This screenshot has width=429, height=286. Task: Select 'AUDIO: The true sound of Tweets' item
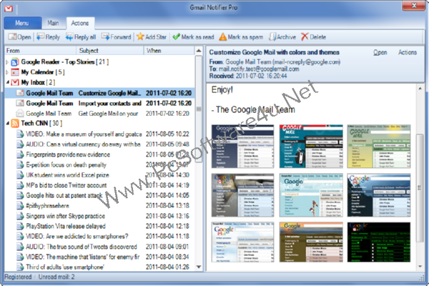coord(99,247)
